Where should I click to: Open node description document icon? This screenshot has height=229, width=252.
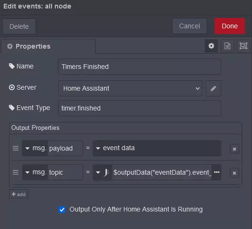tap(227, 46)
